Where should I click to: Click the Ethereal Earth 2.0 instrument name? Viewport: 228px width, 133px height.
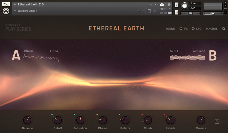click(31, 4)
